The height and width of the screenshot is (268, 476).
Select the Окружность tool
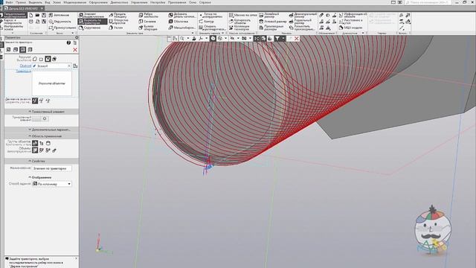pyautogui.click(x=59, y=22)
